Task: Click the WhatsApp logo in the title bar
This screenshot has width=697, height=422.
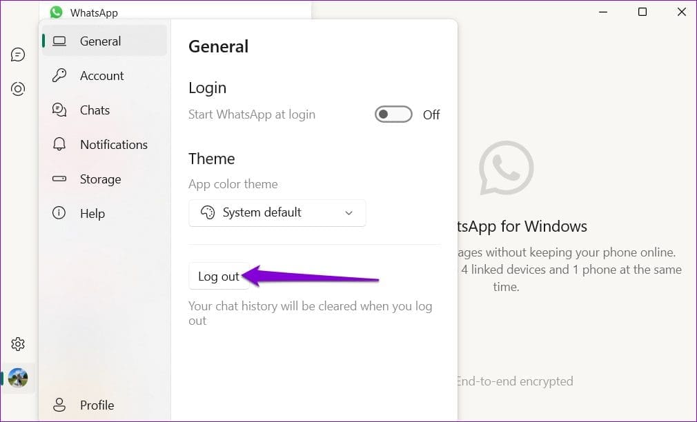Action: point(55,12)
